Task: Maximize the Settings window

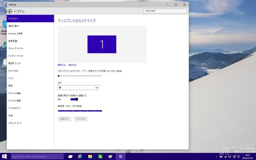Action: point(176,5)
